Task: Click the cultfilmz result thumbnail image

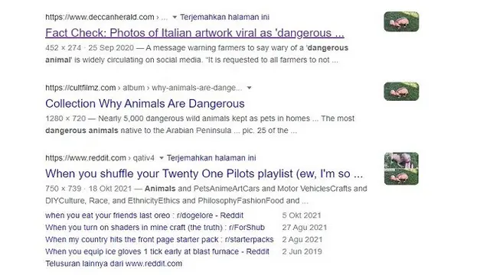Action: click(401, 92)
